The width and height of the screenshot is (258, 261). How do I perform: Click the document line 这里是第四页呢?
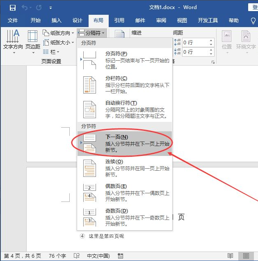coord(106,236)
